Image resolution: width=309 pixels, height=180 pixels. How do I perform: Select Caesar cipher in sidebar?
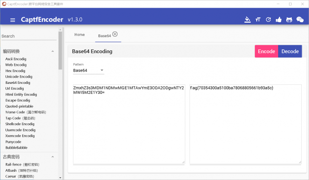pyautogui.click(x=20, y=176)
